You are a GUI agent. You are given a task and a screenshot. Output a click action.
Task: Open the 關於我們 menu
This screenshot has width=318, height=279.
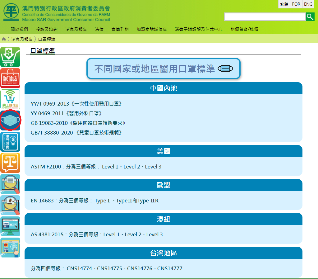(x=19, y=29)
